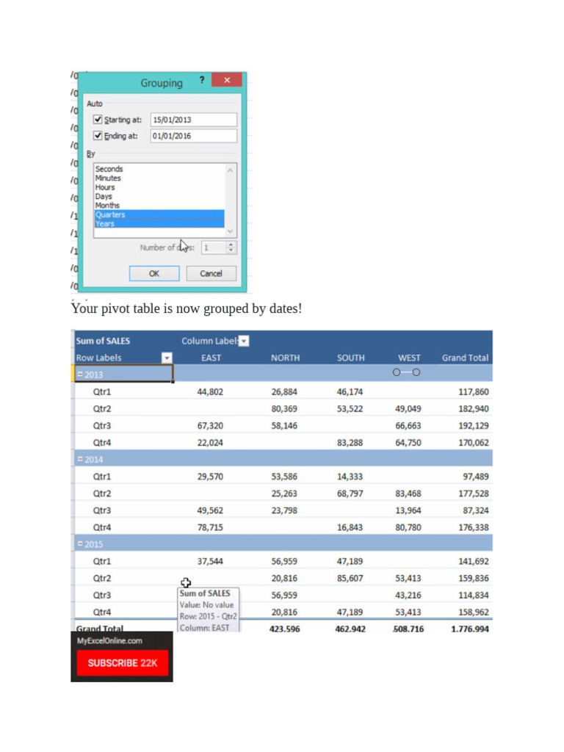The image size is (564, 752).
Task: Click the overall grand total 1,776,994
Action: (470, 629)
